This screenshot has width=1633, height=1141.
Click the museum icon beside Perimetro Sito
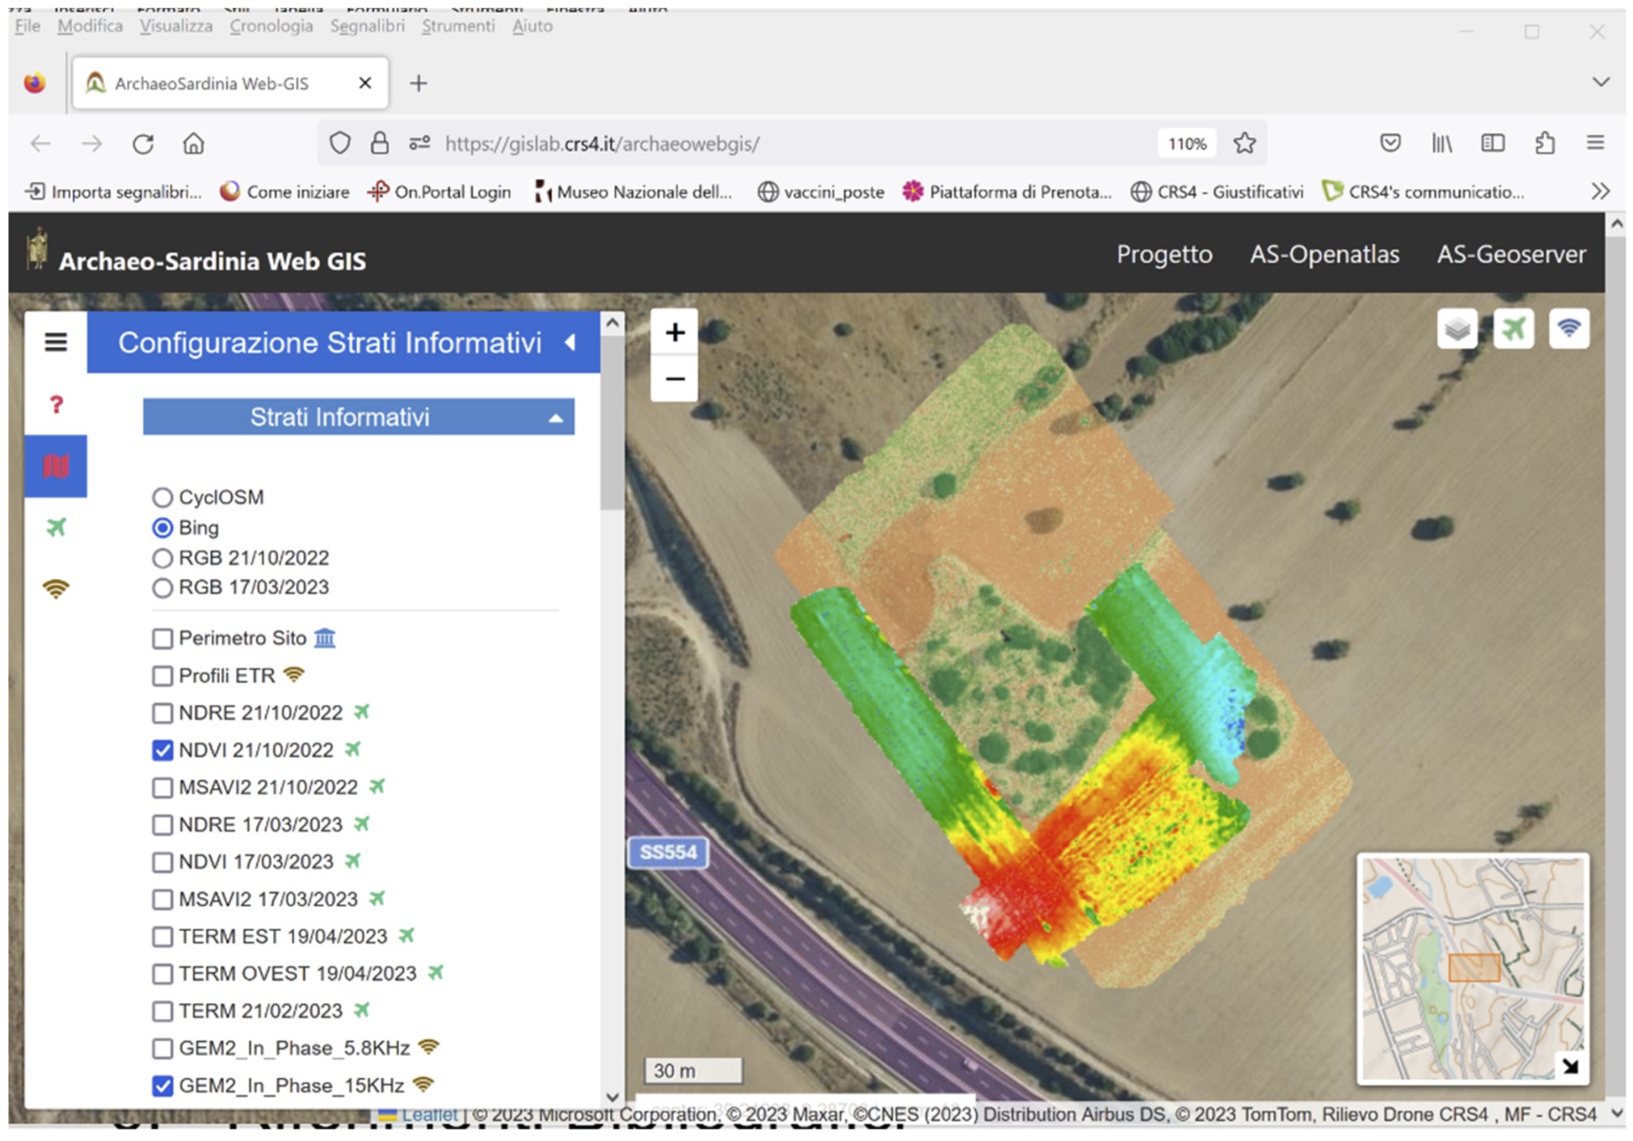tap(325, 638)
